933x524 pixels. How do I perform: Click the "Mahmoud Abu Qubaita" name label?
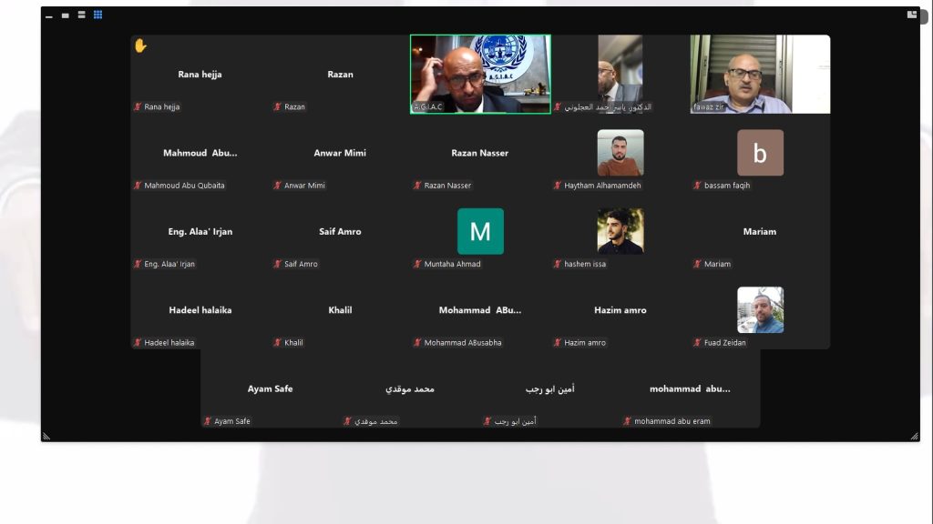click(x=184, y=186)
